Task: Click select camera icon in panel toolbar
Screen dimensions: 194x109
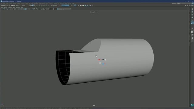Action: 2,9
